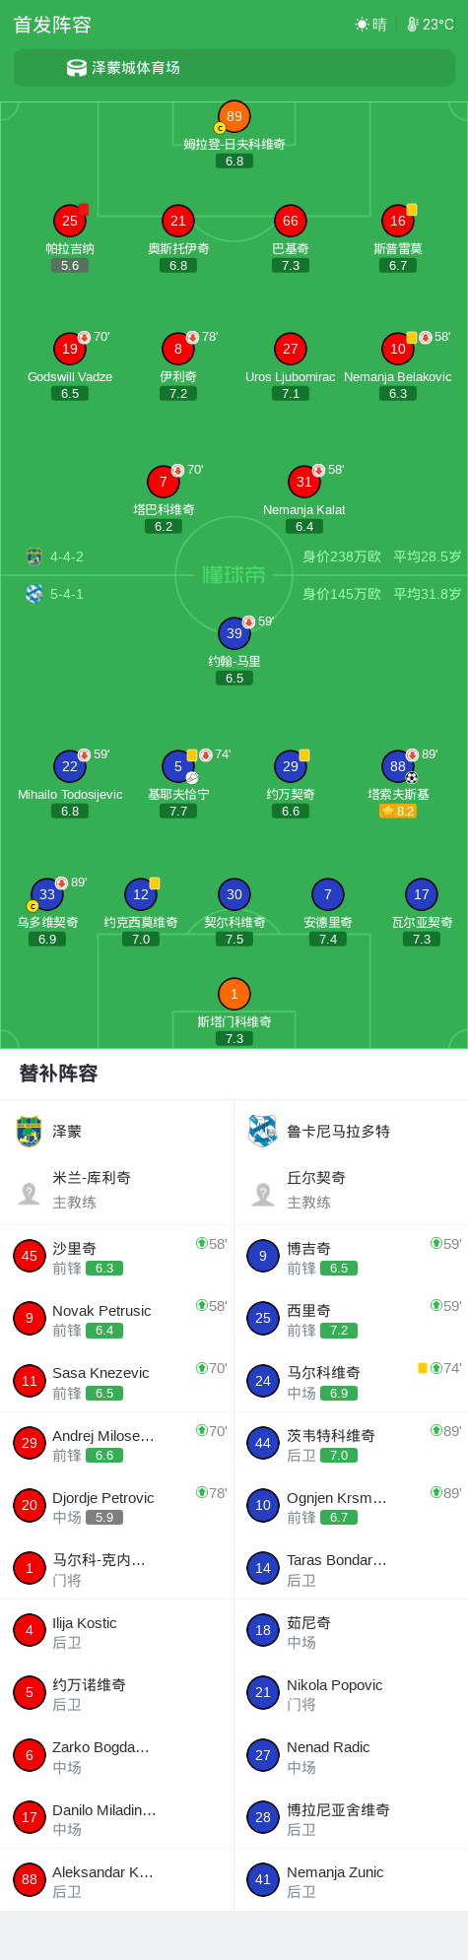
Task: Open substitute Nemanja Zunic number 41
Action: tap(351, 1879)
